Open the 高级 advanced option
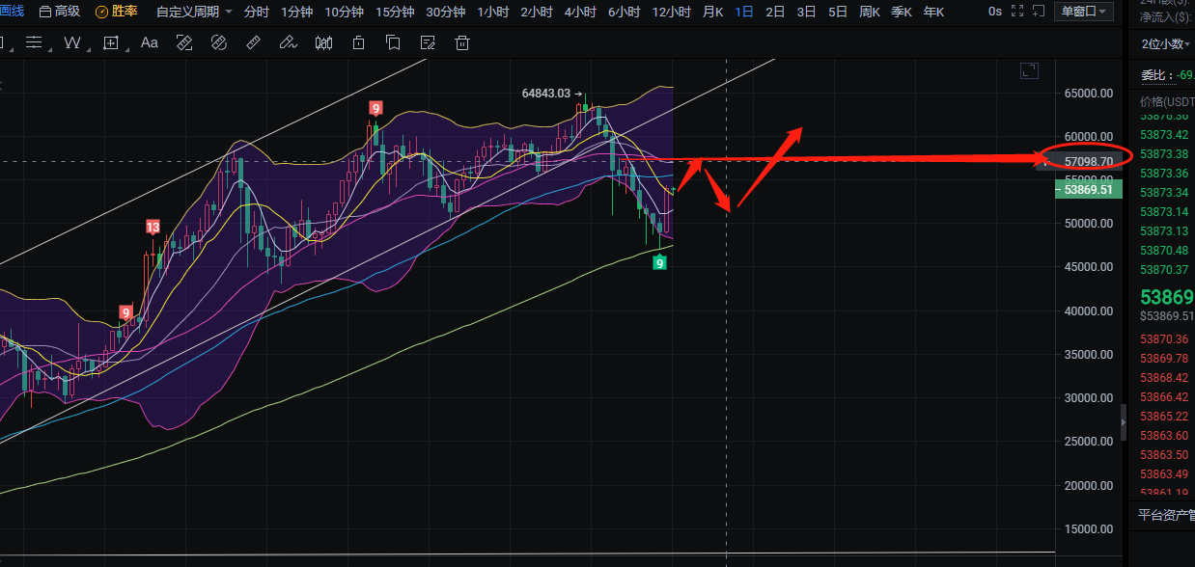 59,12
